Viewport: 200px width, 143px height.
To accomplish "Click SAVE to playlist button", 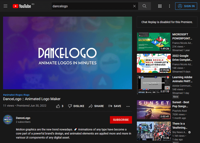I will pos(114,106).
